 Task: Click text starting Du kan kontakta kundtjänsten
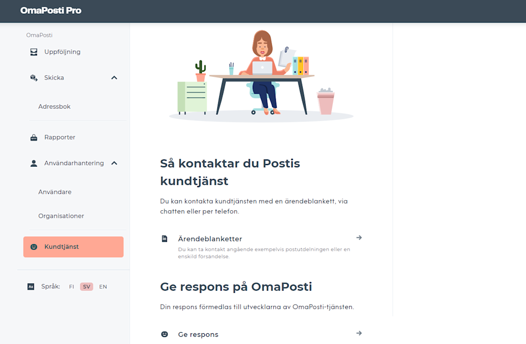tap(254, 206)
